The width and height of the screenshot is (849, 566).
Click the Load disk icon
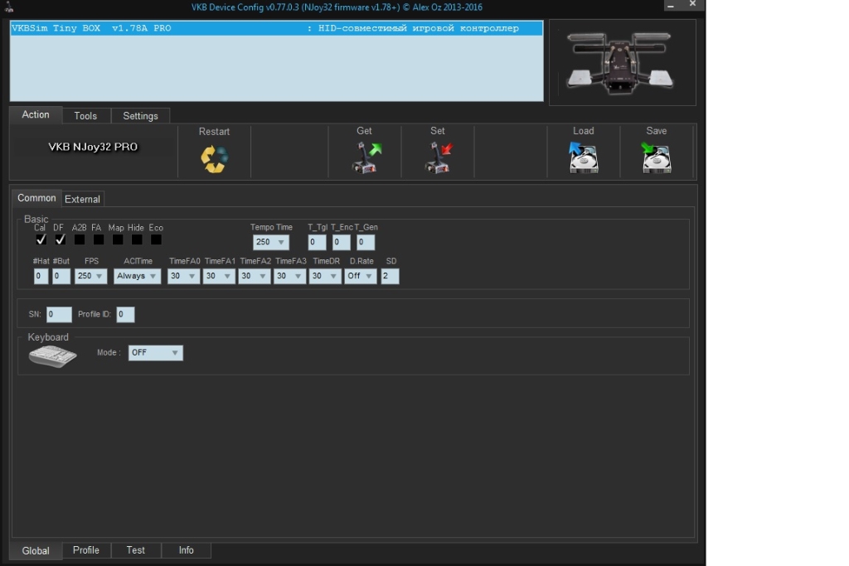583,157
